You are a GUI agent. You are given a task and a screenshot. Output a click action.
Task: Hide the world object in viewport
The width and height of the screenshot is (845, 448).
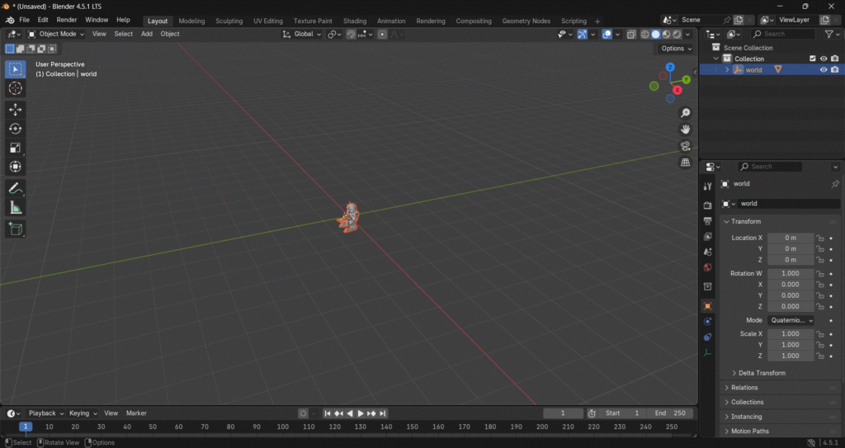click(x=824, y=69)
